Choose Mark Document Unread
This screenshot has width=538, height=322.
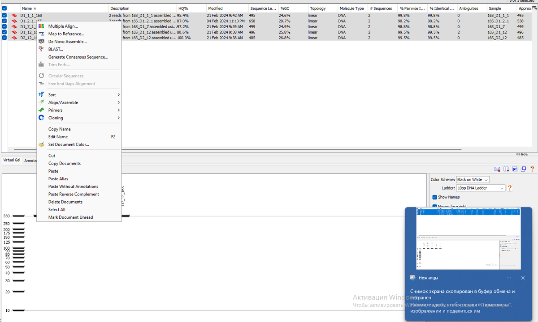point(79,217)
